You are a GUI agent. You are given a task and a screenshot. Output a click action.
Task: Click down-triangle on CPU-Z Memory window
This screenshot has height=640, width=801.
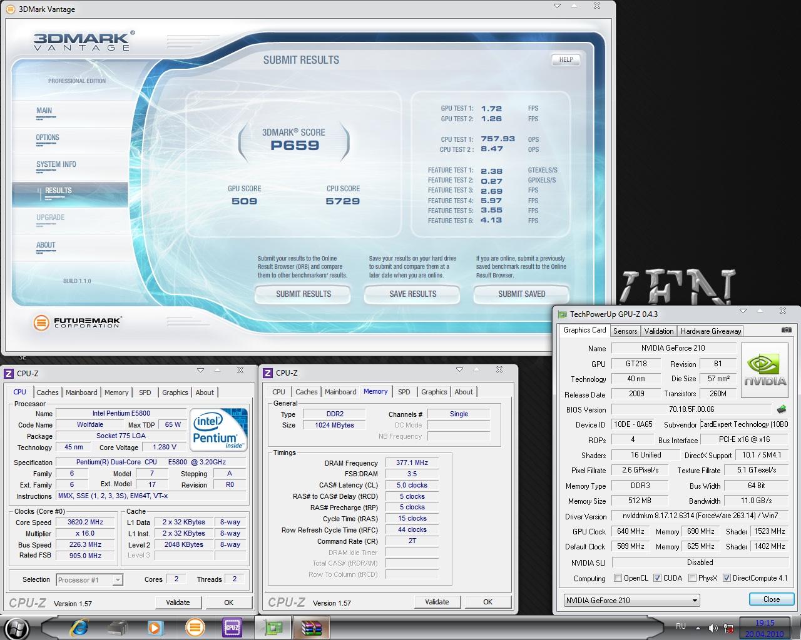(460, 370)
